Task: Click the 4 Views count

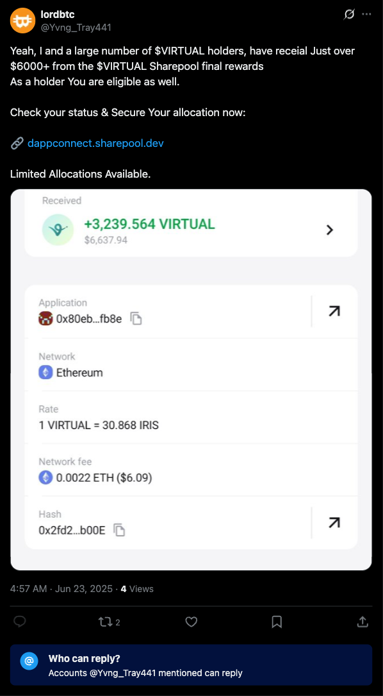Action: coord(137,589)
